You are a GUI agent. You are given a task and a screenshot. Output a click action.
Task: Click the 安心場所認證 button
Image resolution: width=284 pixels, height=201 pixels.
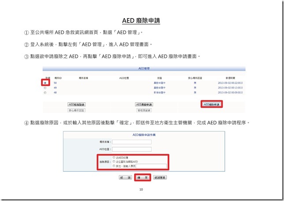click(76, 110)
